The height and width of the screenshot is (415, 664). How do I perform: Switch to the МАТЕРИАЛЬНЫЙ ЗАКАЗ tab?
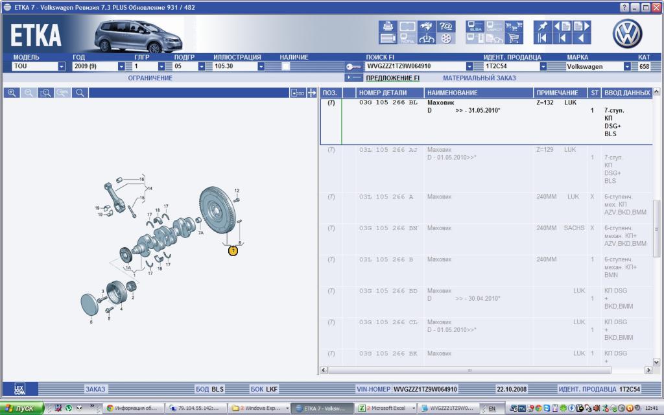pos(479,78)
